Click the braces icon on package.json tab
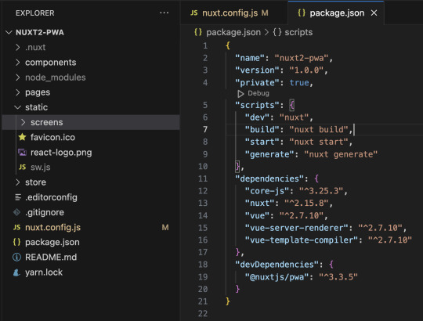Image resolution: width=423 pixels, height=321 pixels. 302,13
